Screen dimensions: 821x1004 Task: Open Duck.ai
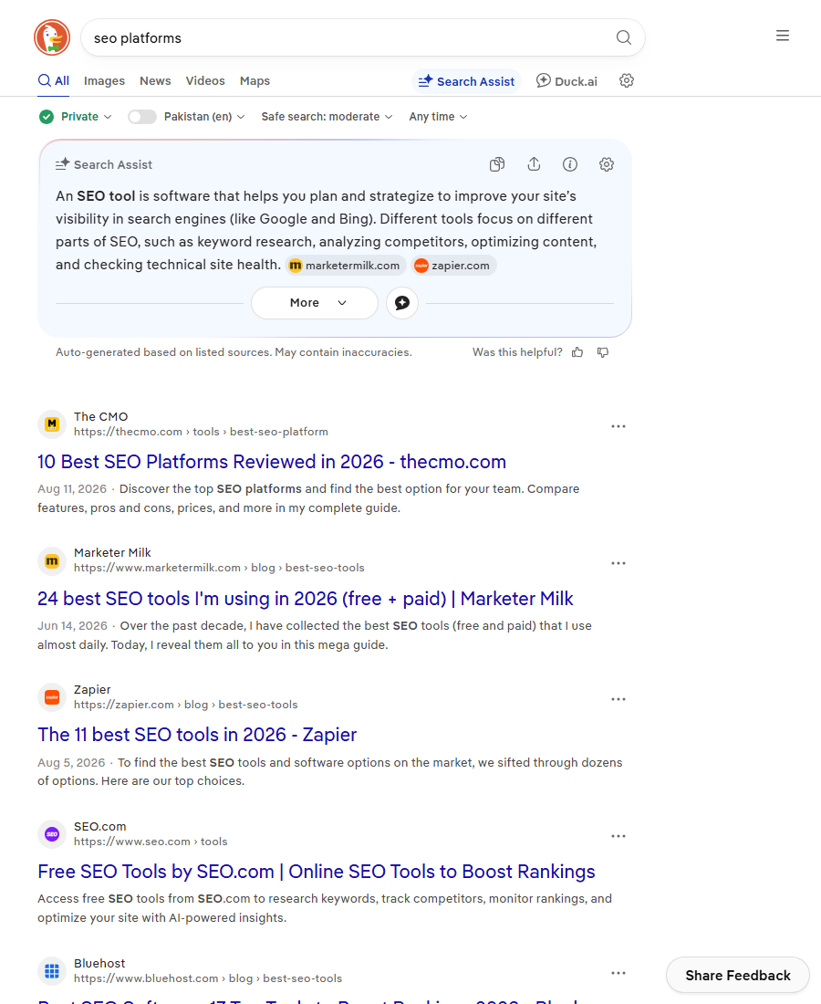[x=567, y=81]
